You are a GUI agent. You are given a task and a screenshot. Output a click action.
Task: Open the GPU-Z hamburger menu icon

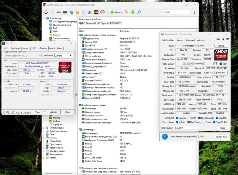click(x=227, y=39)
